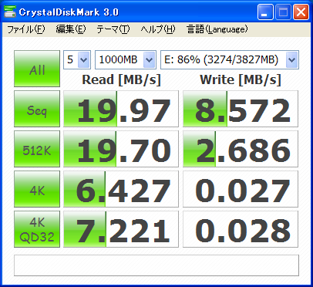Click the 4K QD32 write result 0.028

tap(241, 229)
